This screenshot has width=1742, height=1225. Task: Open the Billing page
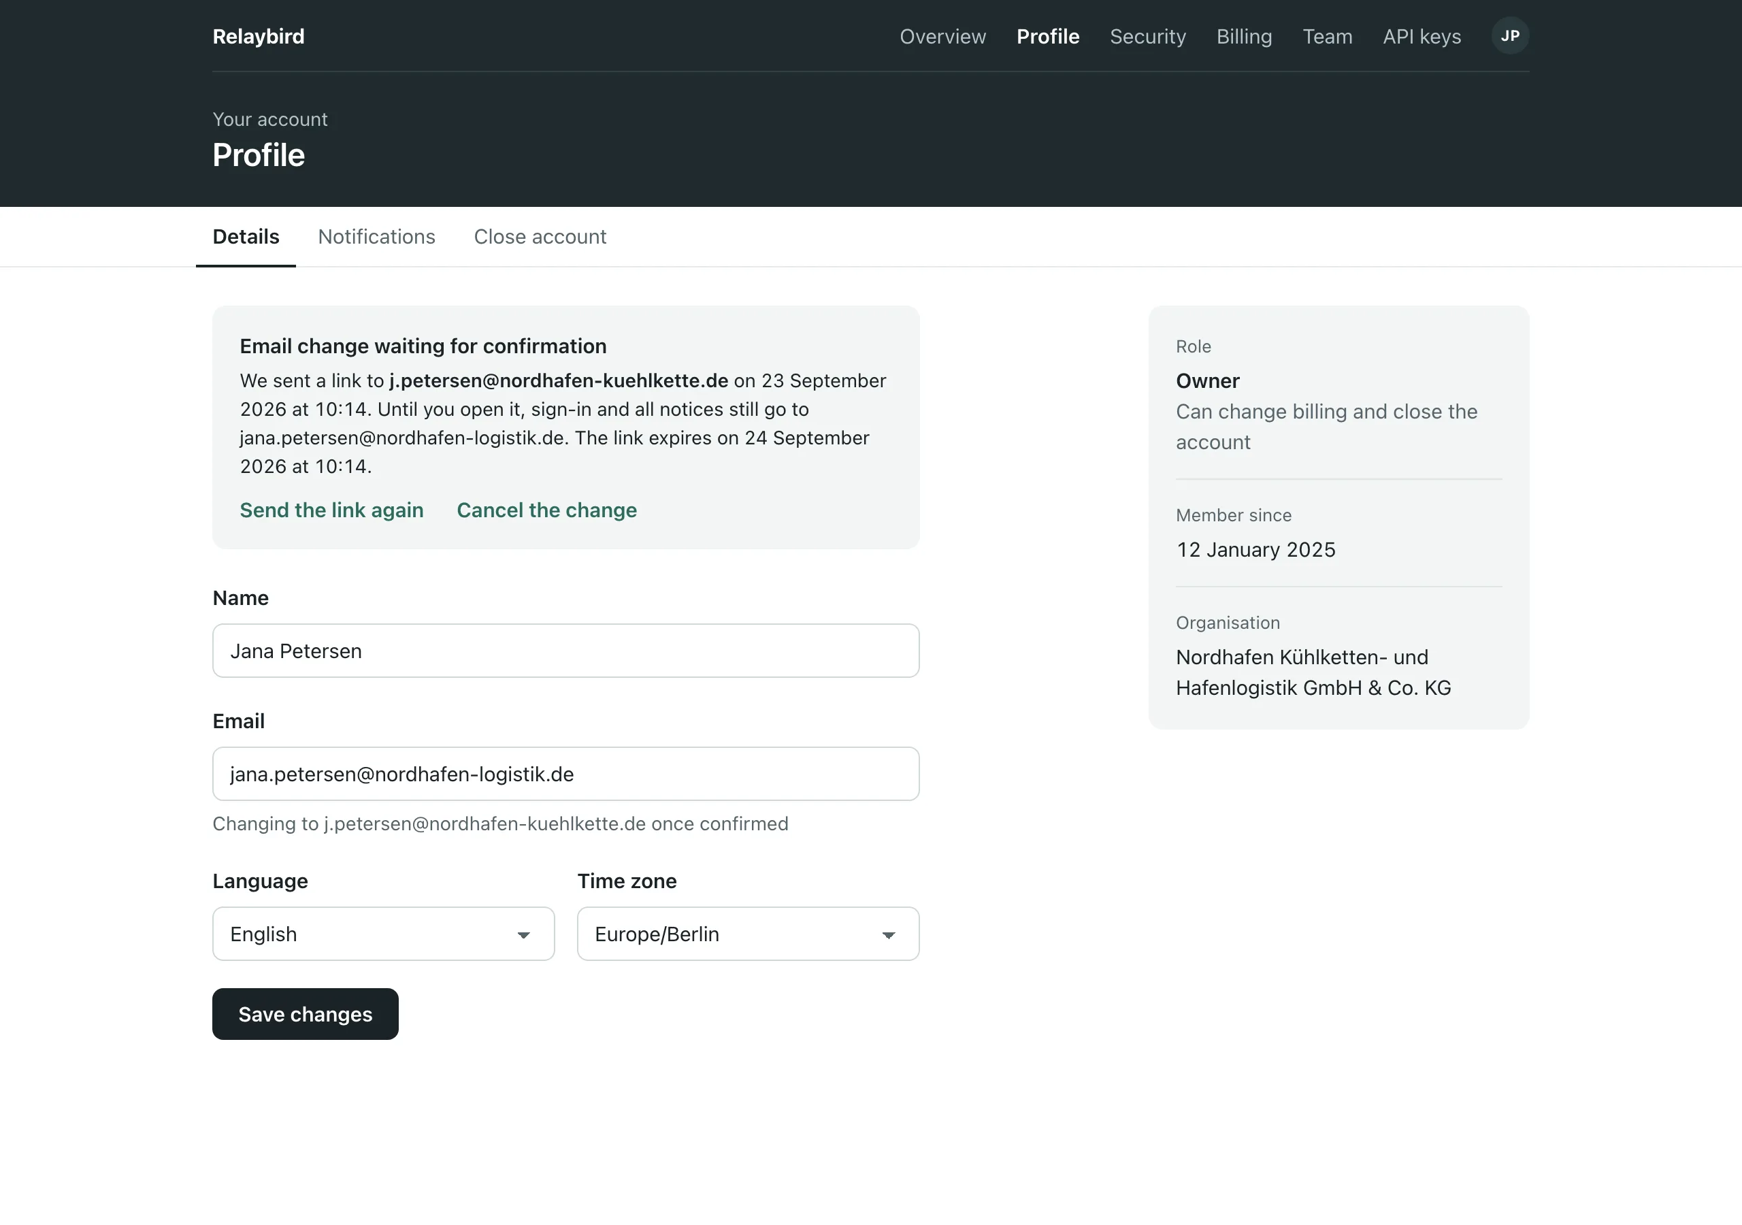(x=1243, y=37)
